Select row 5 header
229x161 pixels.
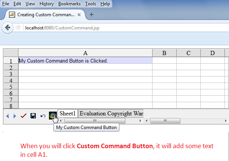(x=11, y=86)
